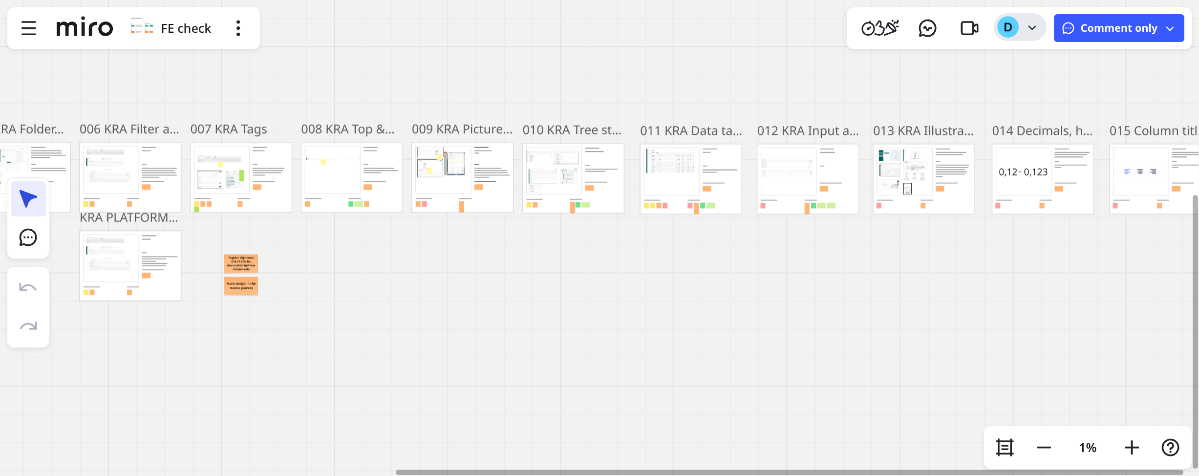Select frame title 011 KRA Data ta...
This screenshot has width=1199, height=476.
(691, 130)
